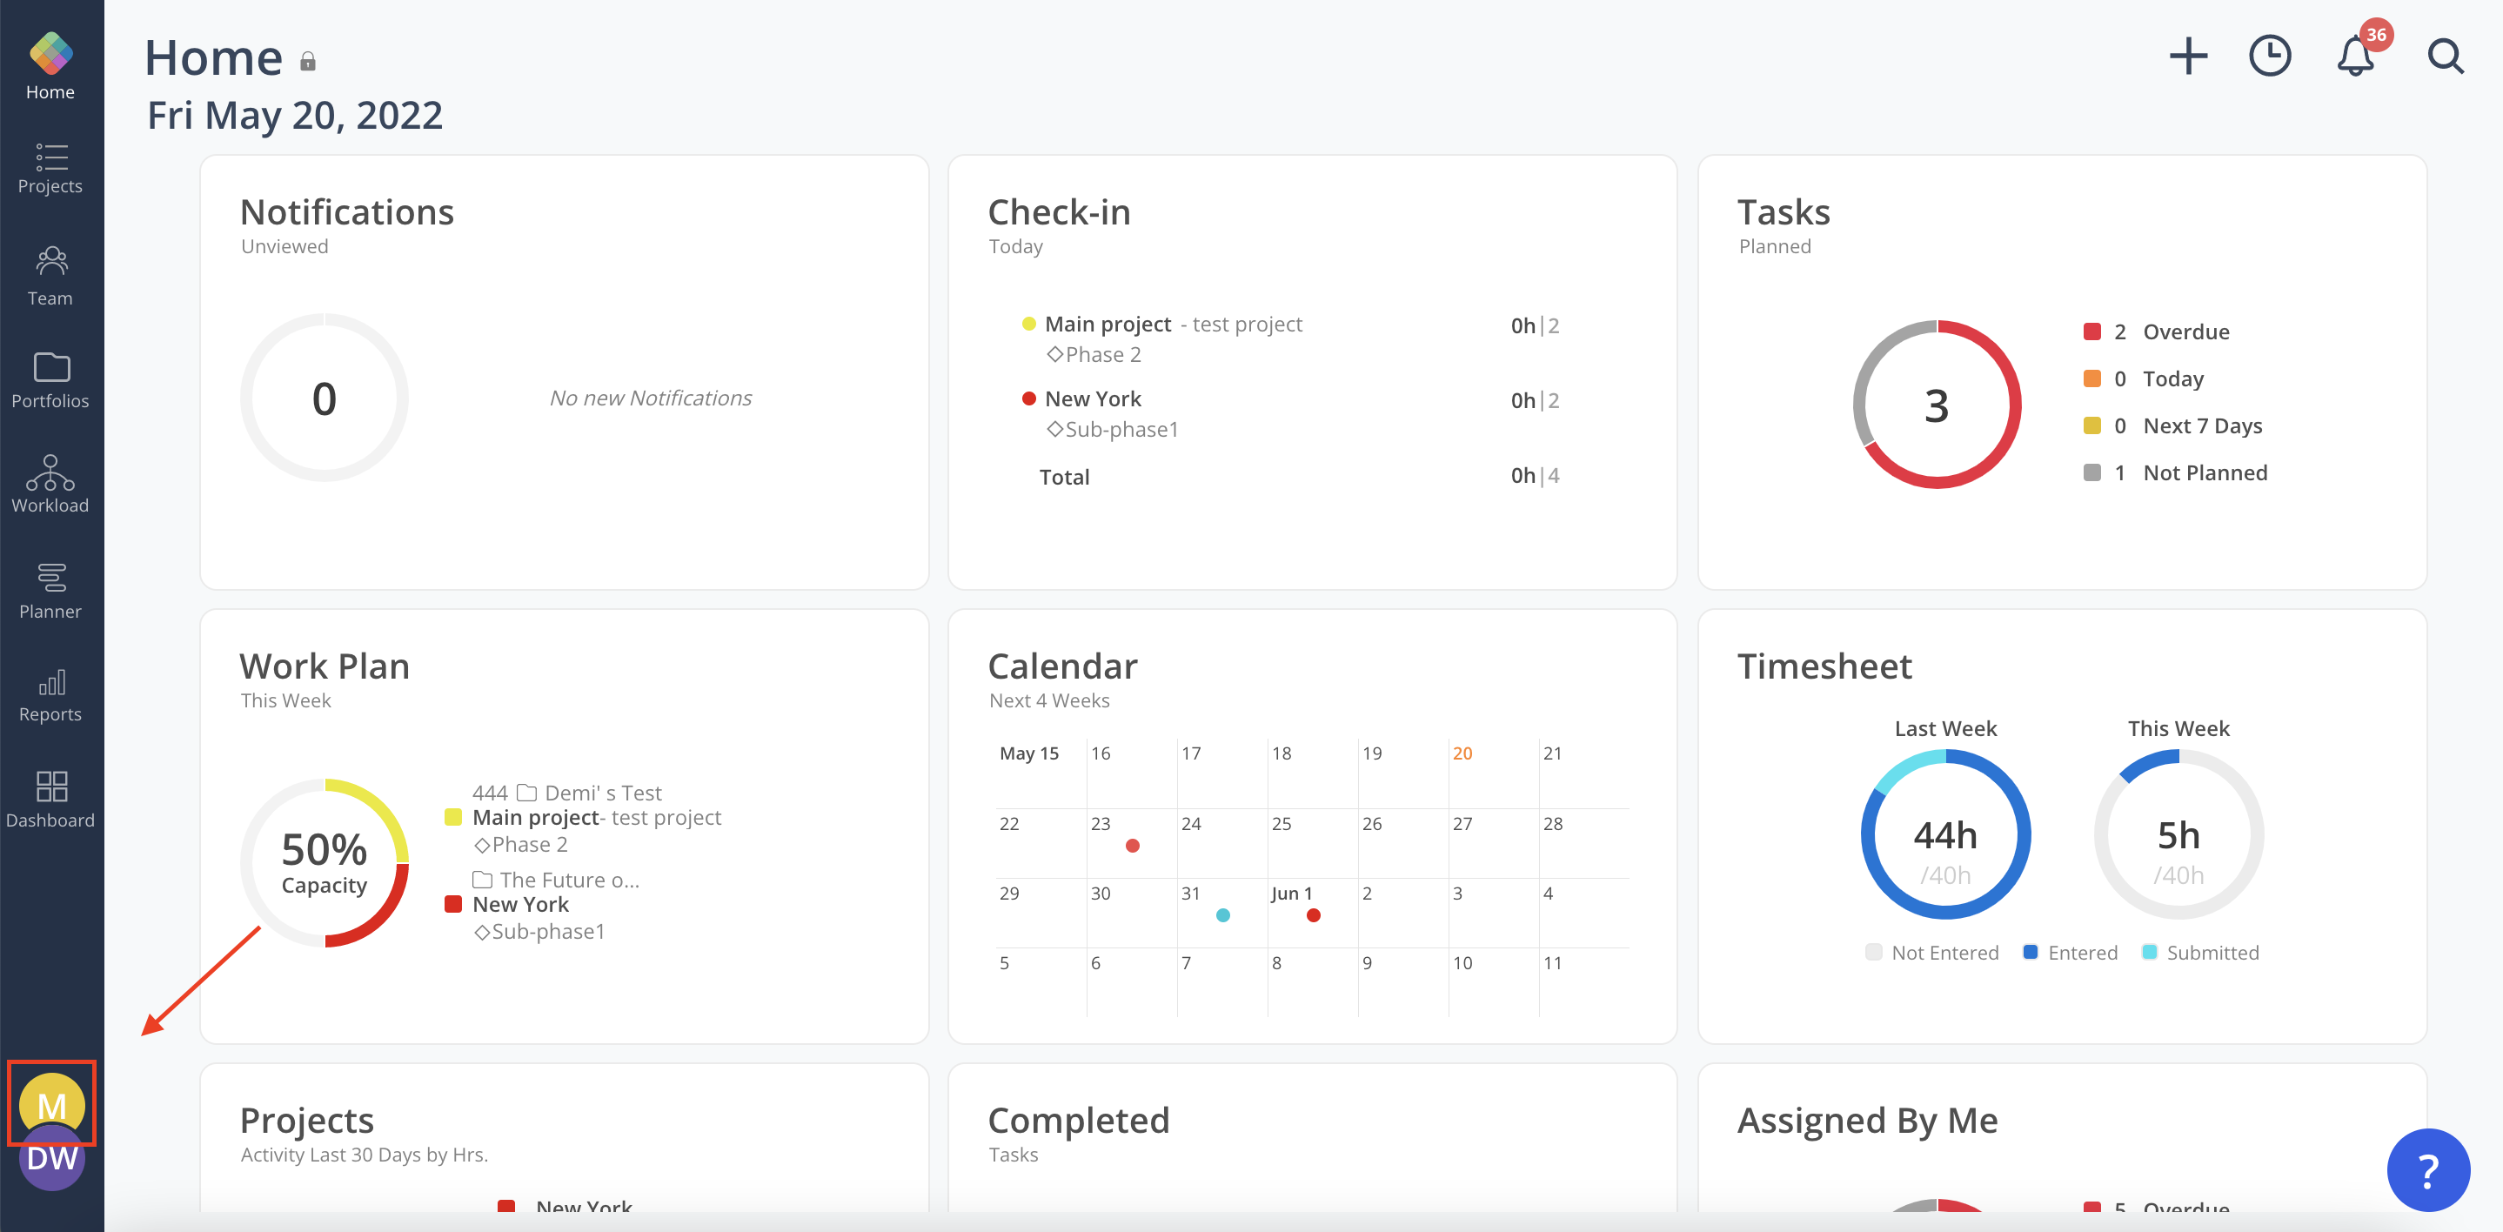The image size is (2503, 1232).
Task: Click the 50% Capacity donut chart
Action: [325, 862]
